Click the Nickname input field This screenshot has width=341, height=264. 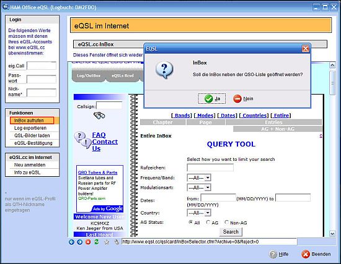tap(42, 93)
